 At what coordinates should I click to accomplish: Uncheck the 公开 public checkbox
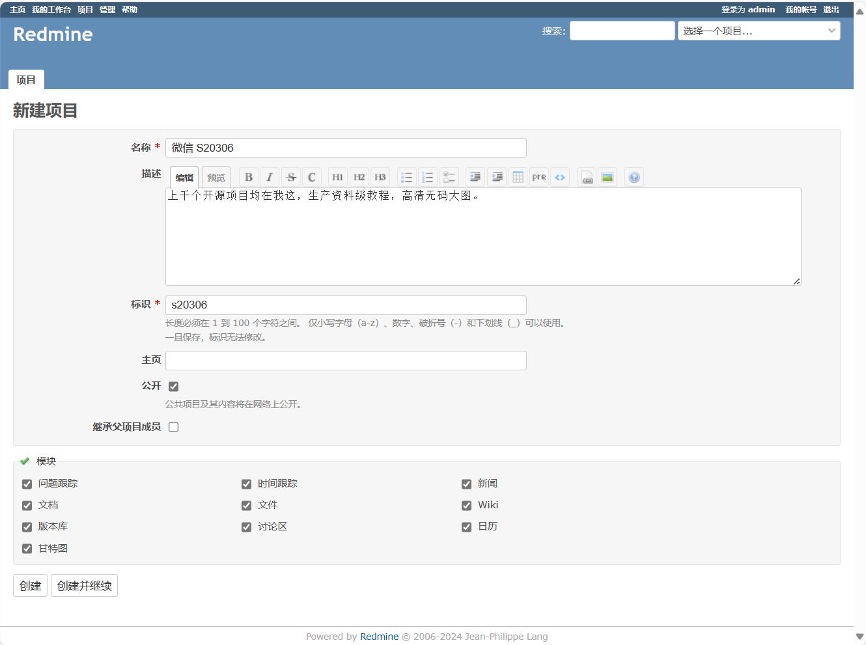174,387
